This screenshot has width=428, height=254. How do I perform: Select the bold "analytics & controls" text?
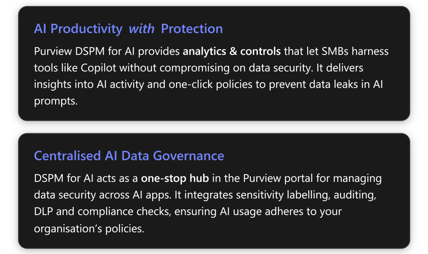tap(232, 52)
